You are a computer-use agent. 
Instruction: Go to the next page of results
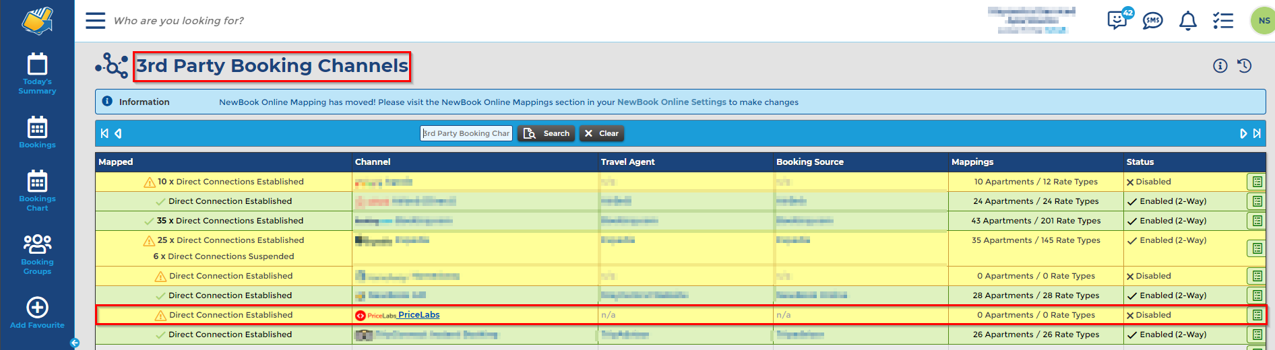(x=1243, y=133)
